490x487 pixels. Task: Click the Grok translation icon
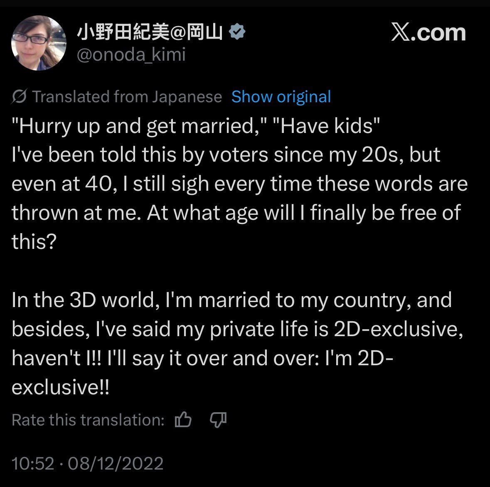tap(20, 96)
